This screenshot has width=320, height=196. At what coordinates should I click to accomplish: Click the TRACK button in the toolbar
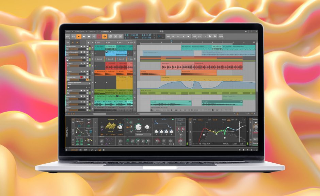coord(220,36)
